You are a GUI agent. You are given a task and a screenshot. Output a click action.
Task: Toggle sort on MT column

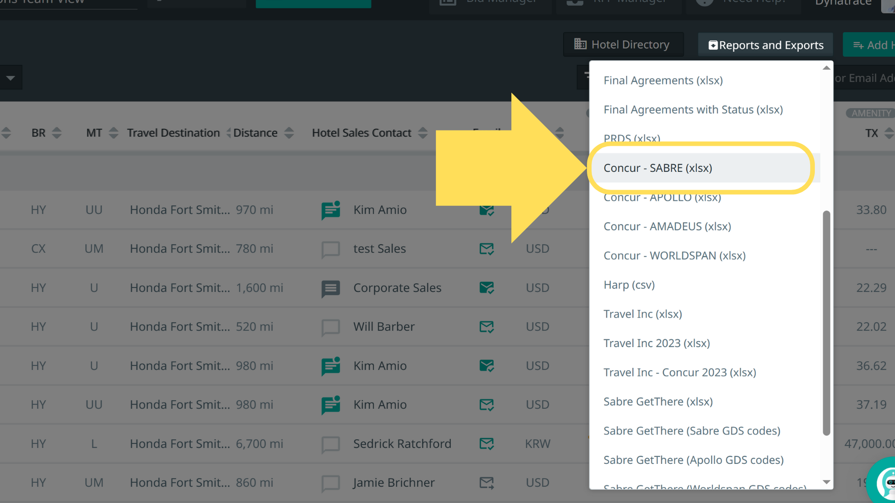click(x=113, y=133)
